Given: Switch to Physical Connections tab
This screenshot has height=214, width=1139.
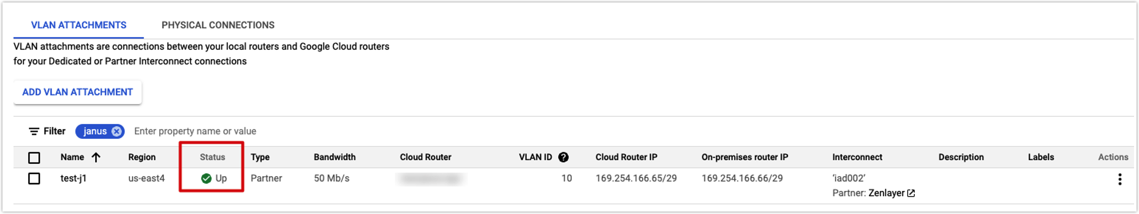Looking at the screenshot, I should pos(218,25).
